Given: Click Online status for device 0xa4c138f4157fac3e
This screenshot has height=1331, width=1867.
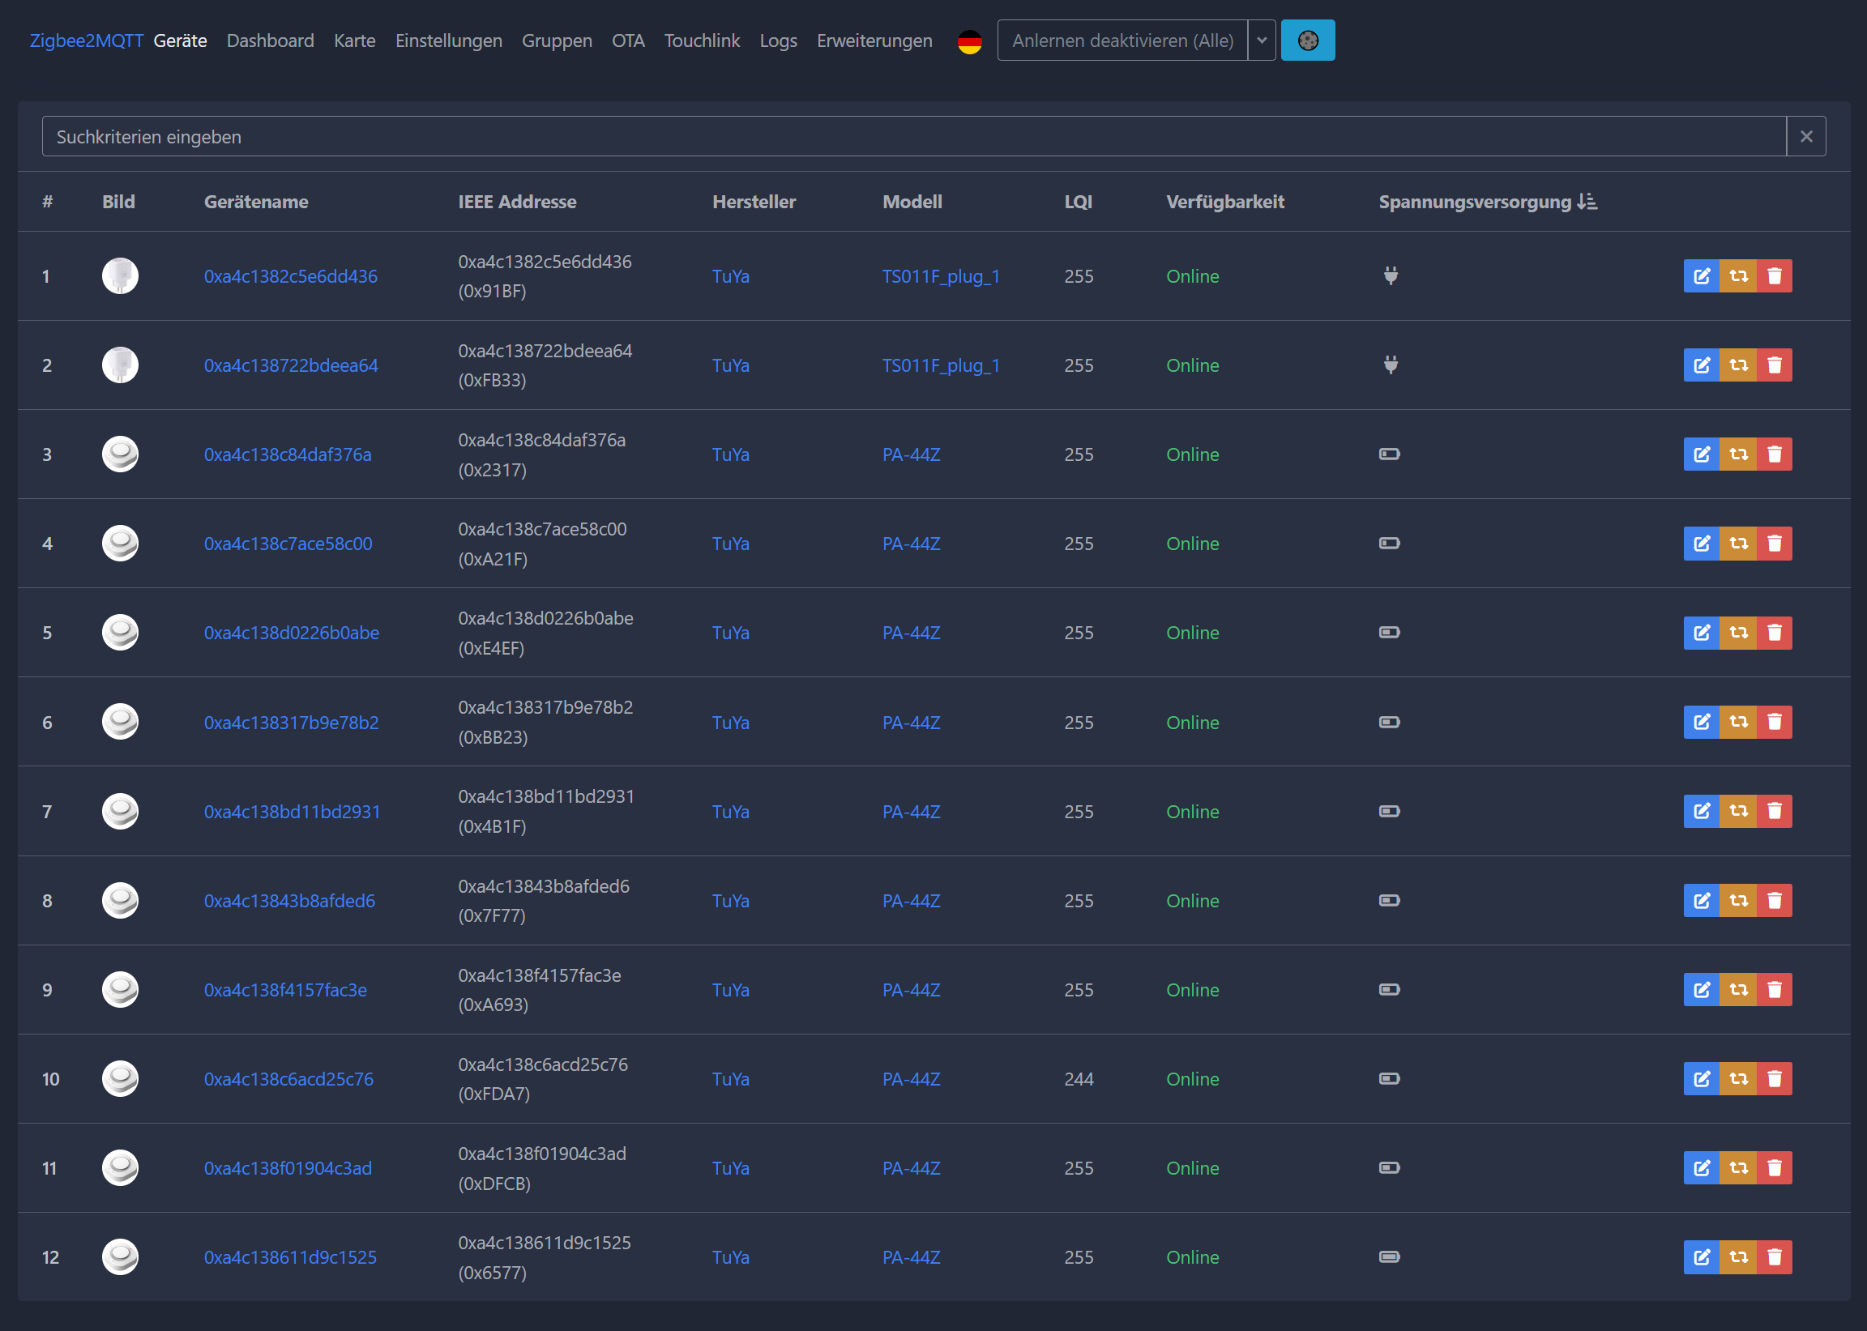Looking at the screenshot, I should click(1193, 990).
